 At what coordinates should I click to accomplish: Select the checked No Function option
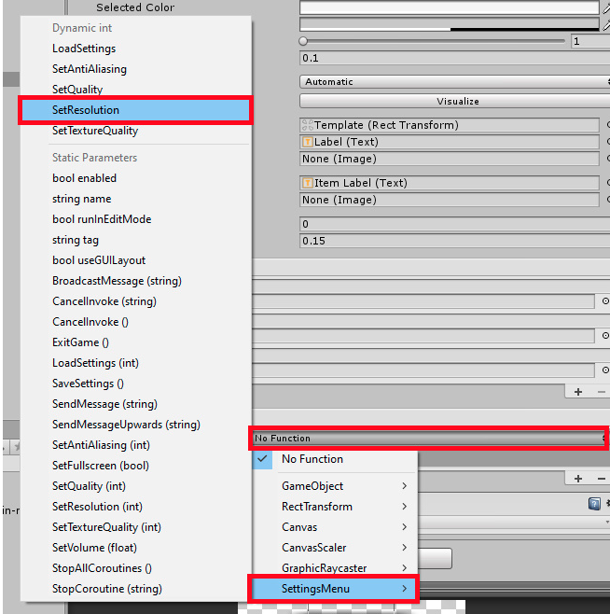click(x=312, y=459)
